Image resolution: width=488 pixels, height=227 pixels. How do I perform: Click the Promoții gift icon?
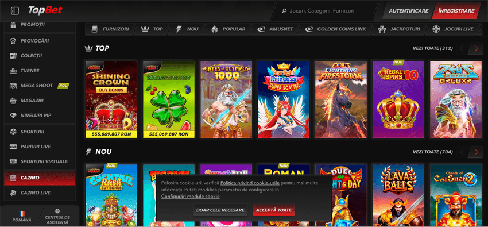[x=13, y=25]
